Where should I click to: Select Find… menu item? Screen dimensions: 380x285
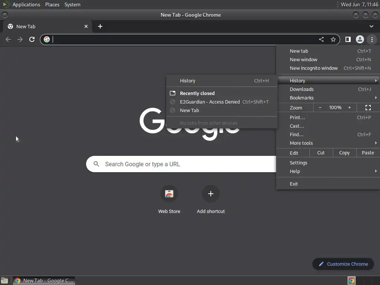point(328,134)
